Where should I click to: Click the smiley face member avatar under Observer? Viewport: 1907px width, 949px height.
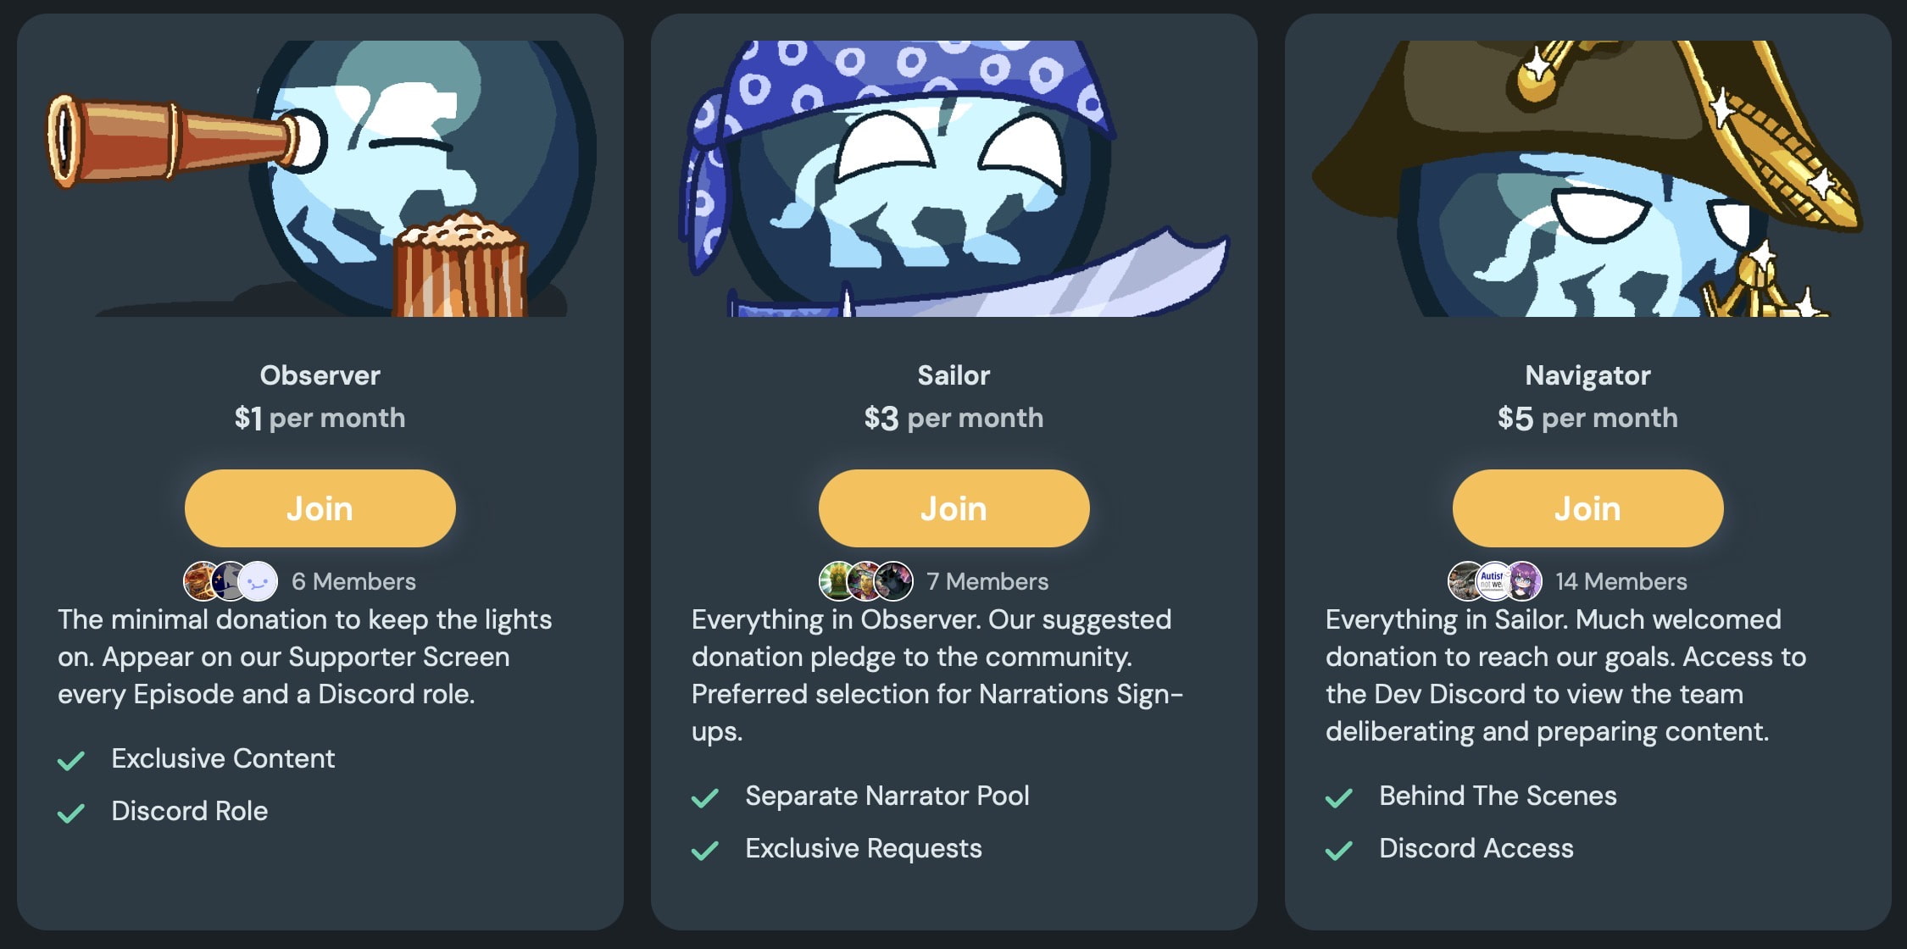(259, 581)
